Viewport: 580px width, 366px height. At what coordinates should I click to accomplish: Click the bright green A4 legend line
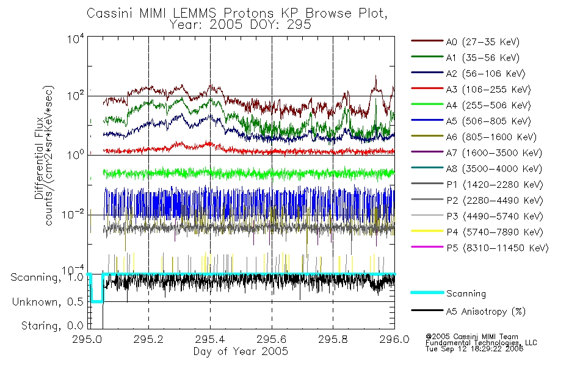[427, 104]
